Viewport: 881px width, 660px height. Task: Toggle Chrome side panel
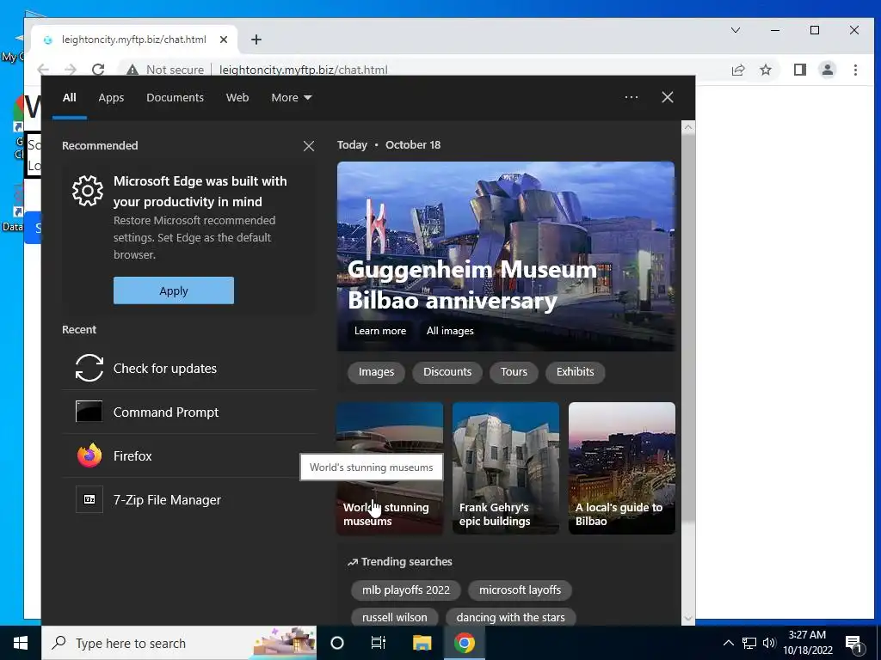click(800, 70)
